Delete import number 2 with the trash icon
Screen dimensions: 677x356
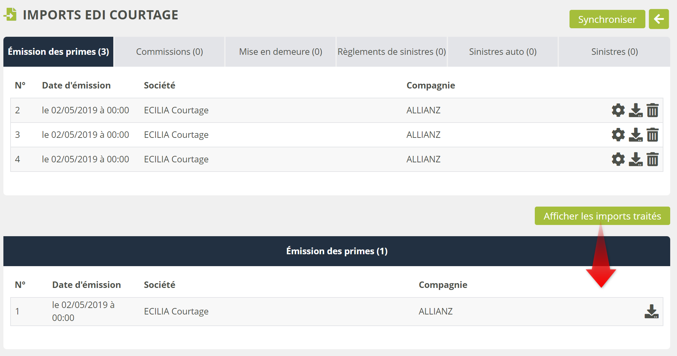click(x=653, y=110)
